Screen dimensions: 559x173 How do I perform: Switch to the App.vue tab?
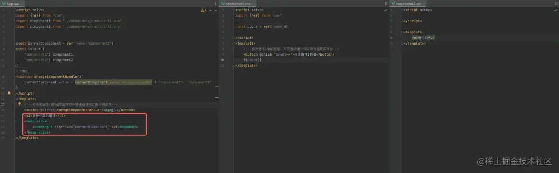click(12, 3)
